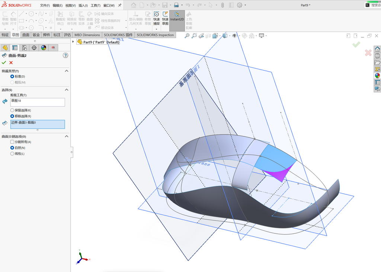Viewport: 381px width, 272px height.
Task: Select the 相互(M) trim type radio button
Action: pyautogui.click(x=12, y=82)
